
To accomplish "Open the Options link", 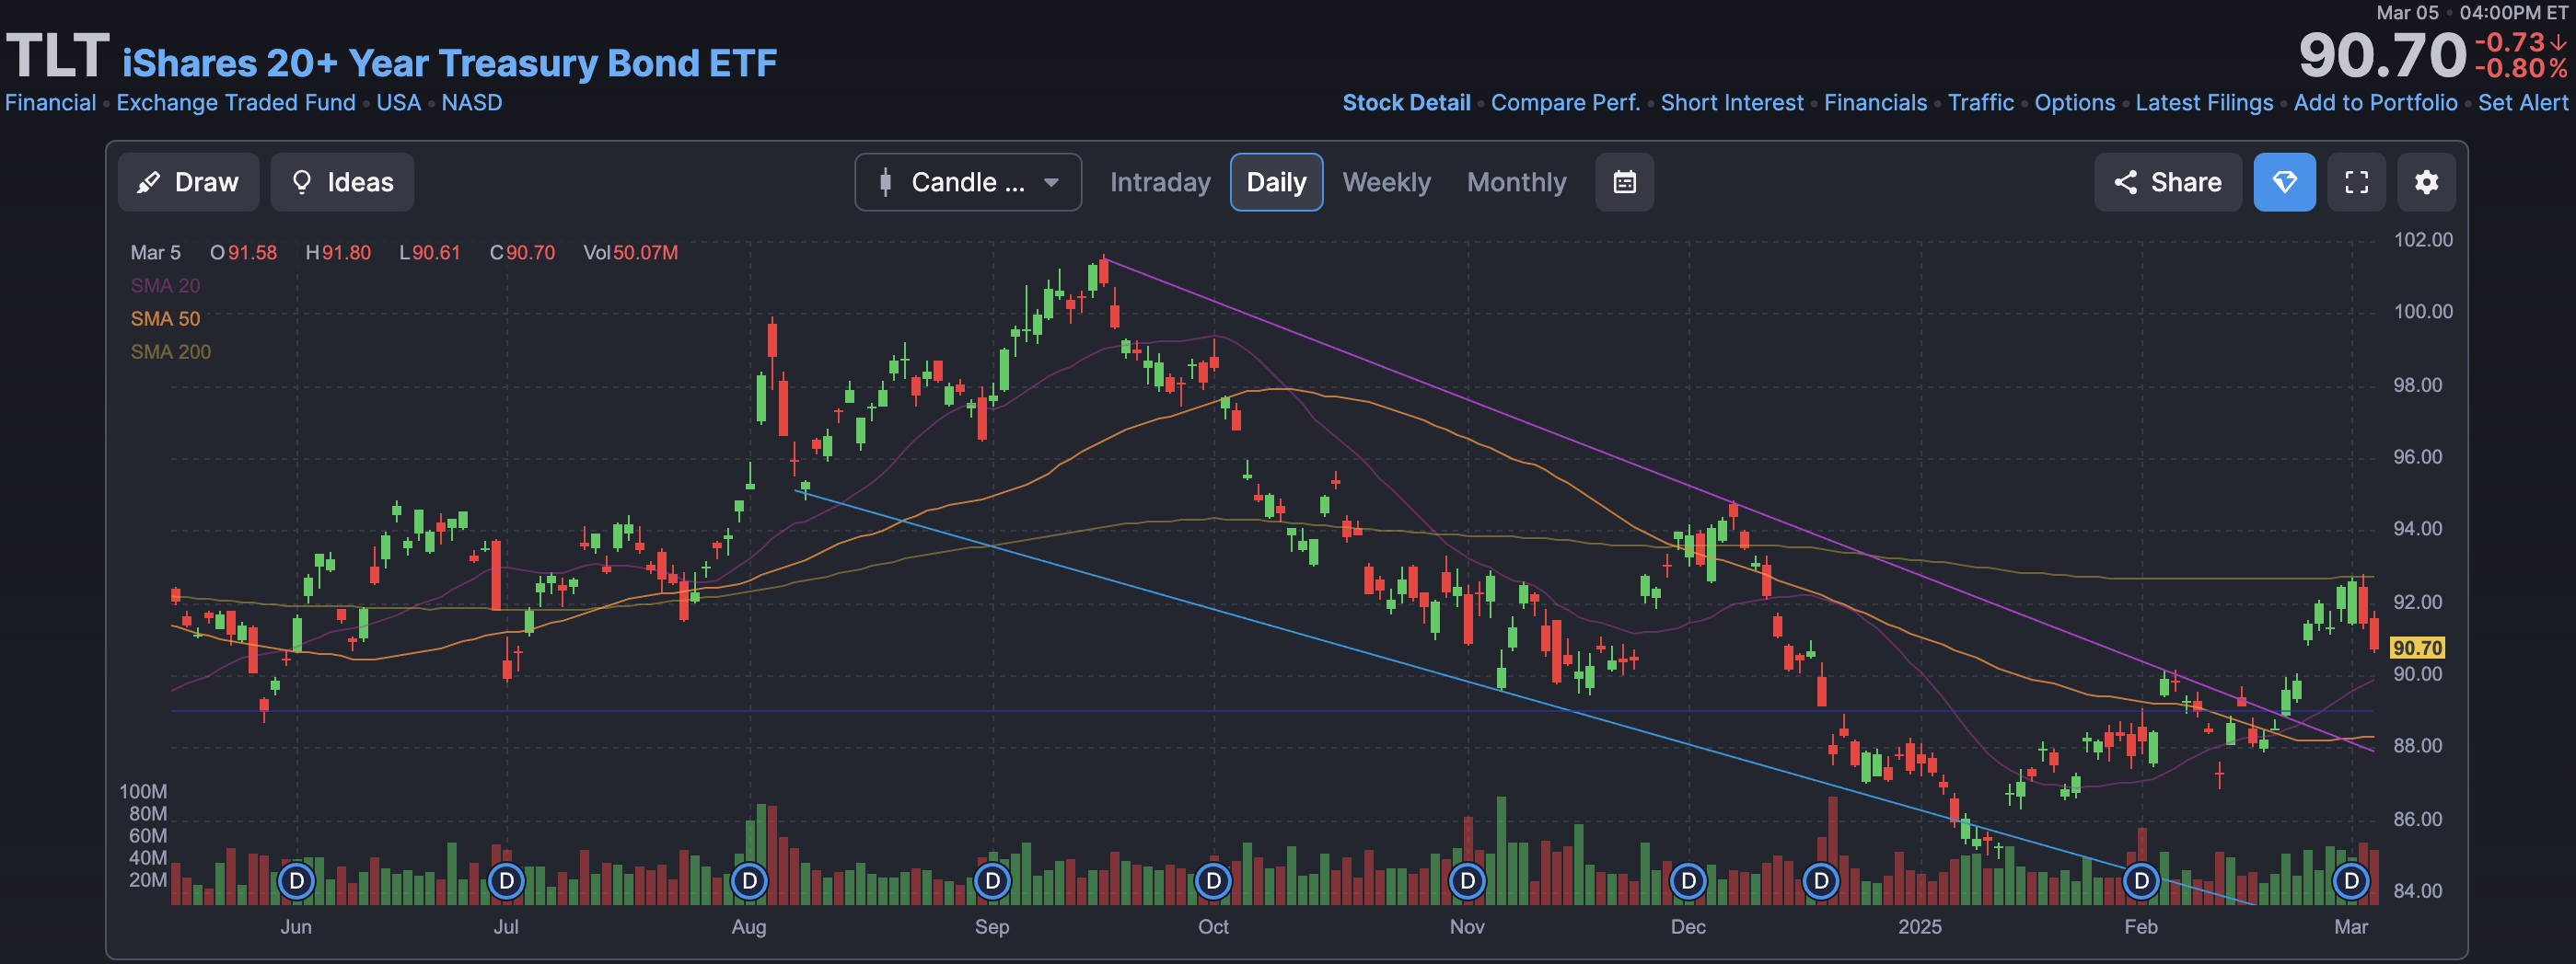I will pos(2075,103).
